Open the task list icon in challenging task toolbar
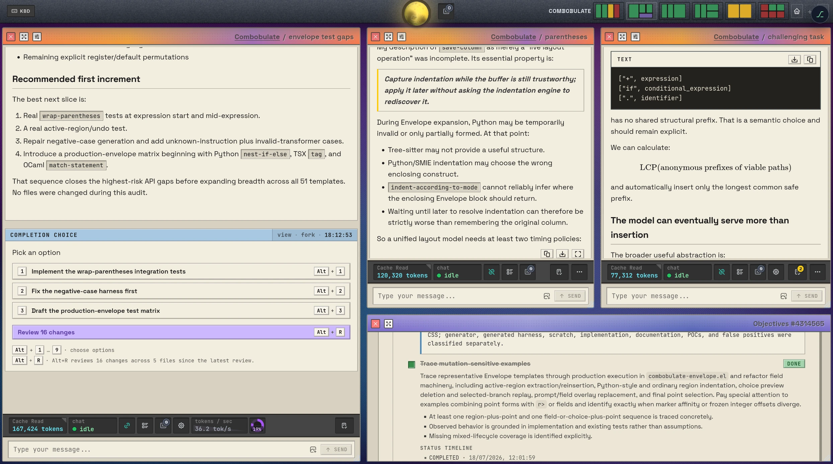The image size is (833, 464). click(740, 272)
